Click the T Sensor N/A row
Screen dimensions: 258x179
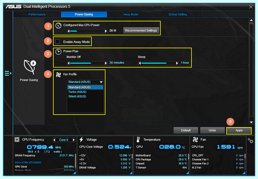[161, 168]
